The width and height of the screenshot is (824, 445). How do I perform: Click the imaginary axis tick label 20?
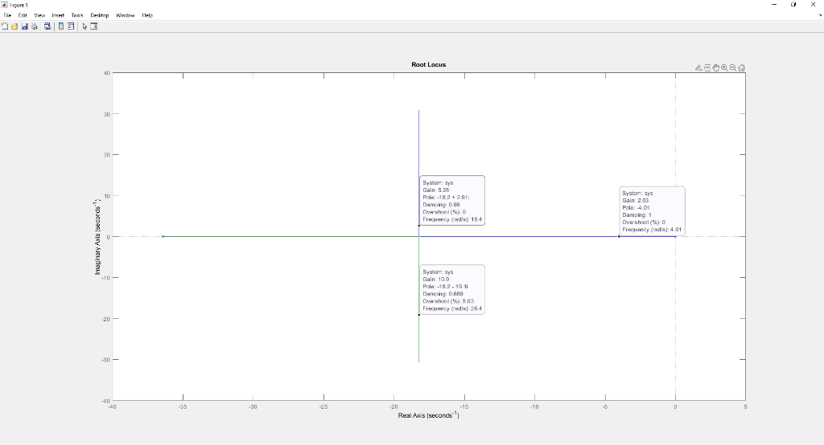tap(107, 155)
